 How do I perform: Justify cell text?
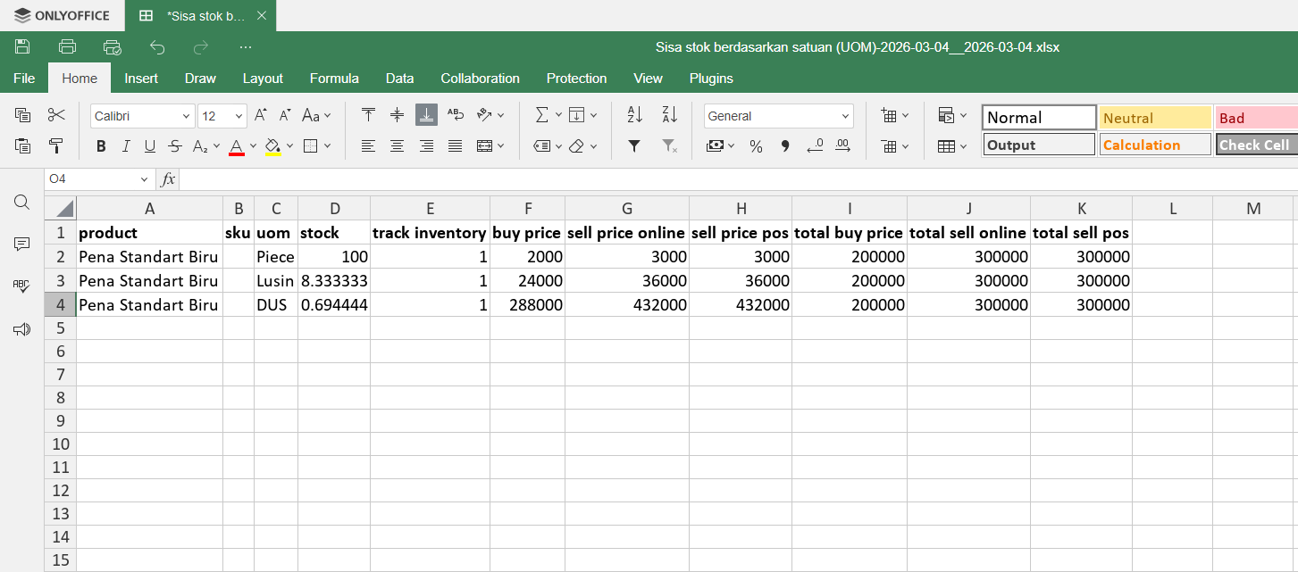coord(456,145)
